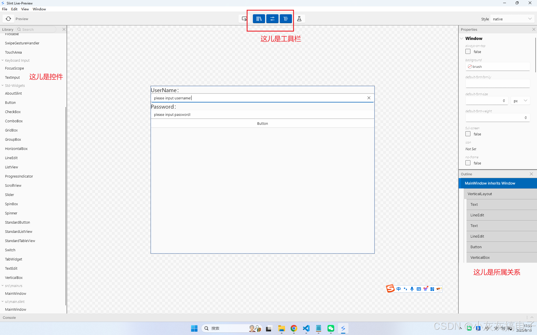
Task: Check the no-frame checkbox
Action: (468, 163)
